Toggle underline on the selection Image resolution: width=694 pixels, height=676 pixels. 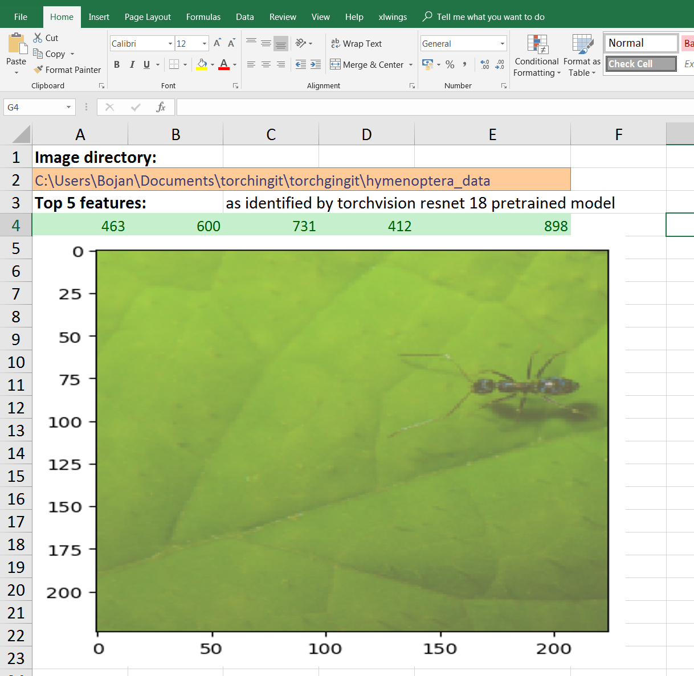click(147, 65)
